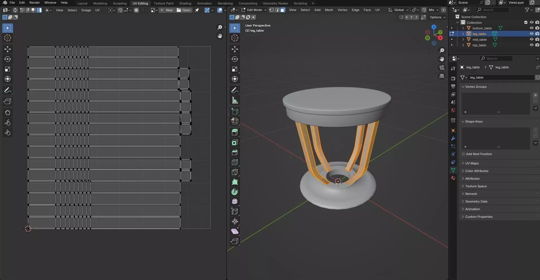Expand the UV Maps panel
Image resolution: width=540 pixels, height=280 pixels.
(463, 163)
